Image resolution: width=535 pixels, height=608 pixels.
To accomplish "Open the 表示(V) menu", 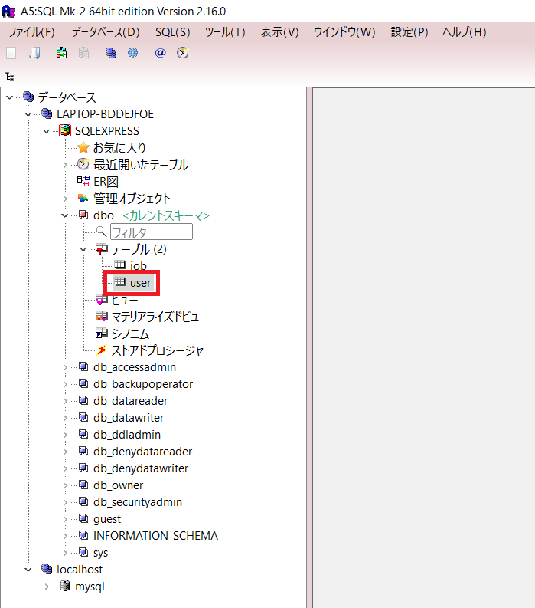I will (x=279, y=31).
